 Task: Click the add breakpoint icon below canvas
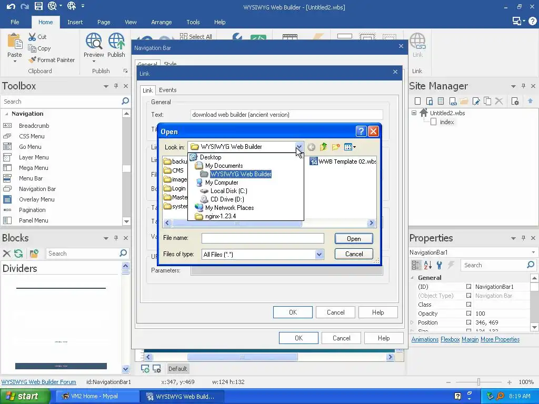tap(145, 369)
